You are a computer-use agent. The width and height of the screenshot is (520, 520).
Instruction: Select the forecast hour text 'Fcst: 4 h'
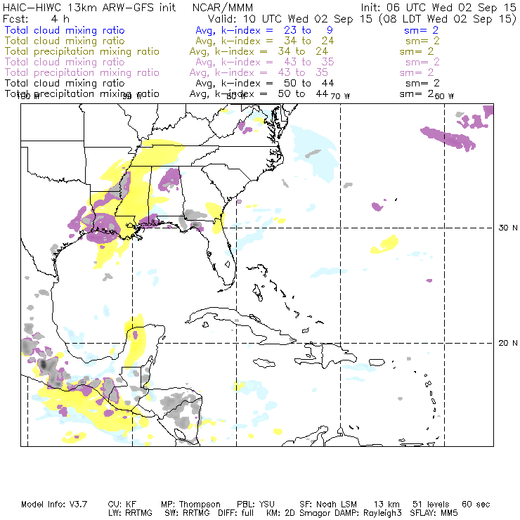[36, 18]
